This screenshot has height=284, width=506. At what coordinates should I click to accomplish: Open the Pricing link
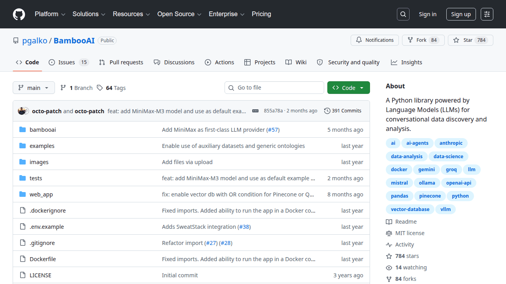pos(261,14)
